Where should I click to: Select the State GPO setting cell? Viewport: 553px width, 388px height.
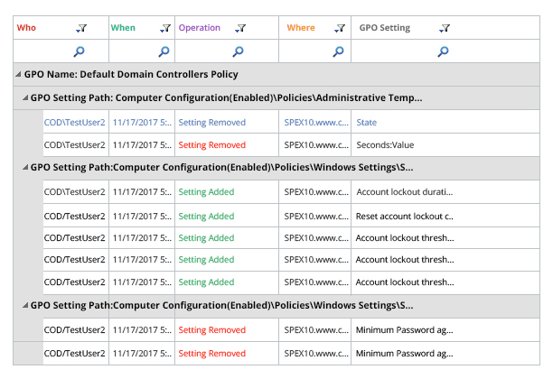click(x=367, y=123)
